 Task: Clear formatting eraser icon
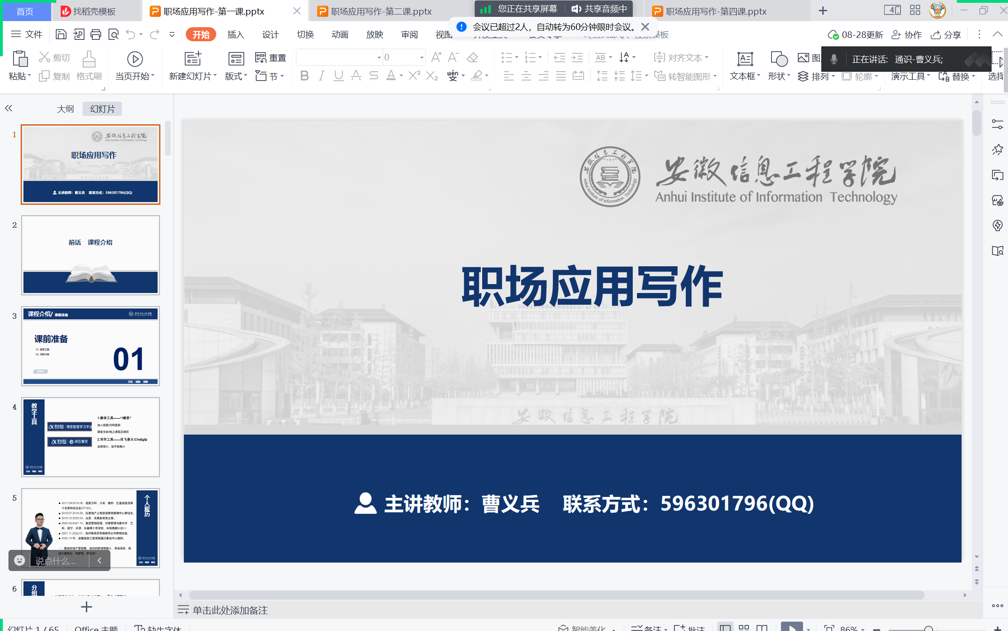pos(472,57)
